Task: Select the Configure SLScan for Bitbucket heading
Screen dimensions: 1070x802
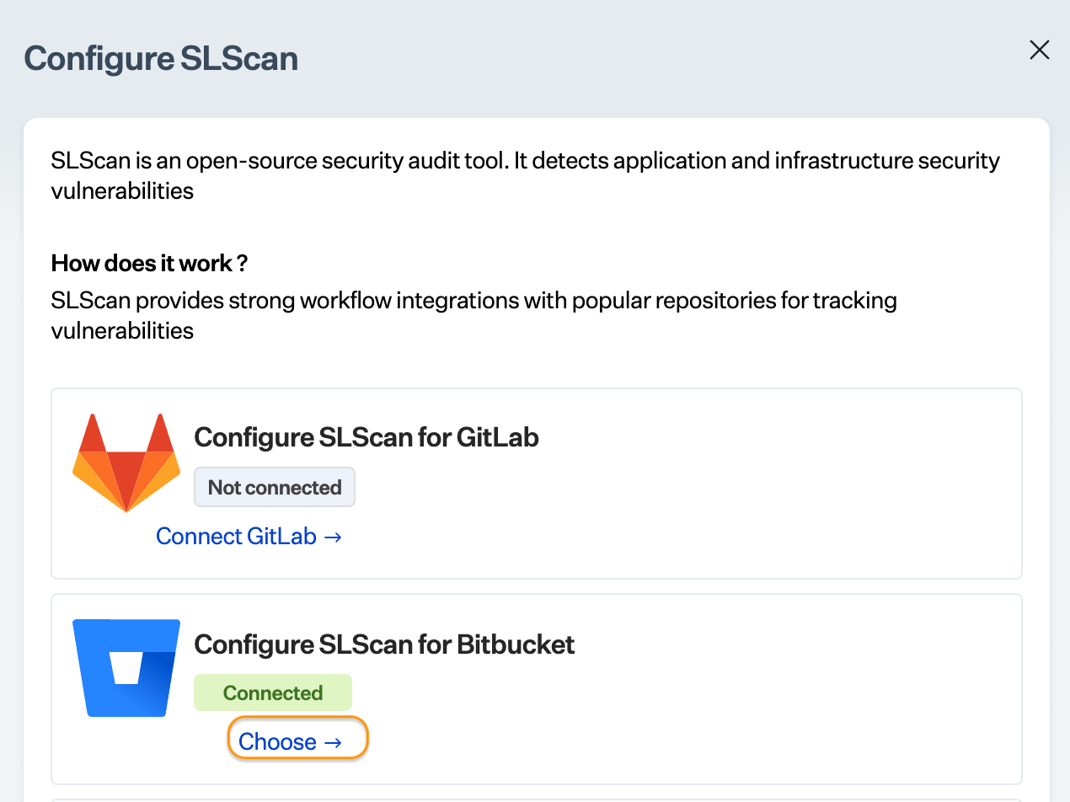Action: [x=385, y=644]
